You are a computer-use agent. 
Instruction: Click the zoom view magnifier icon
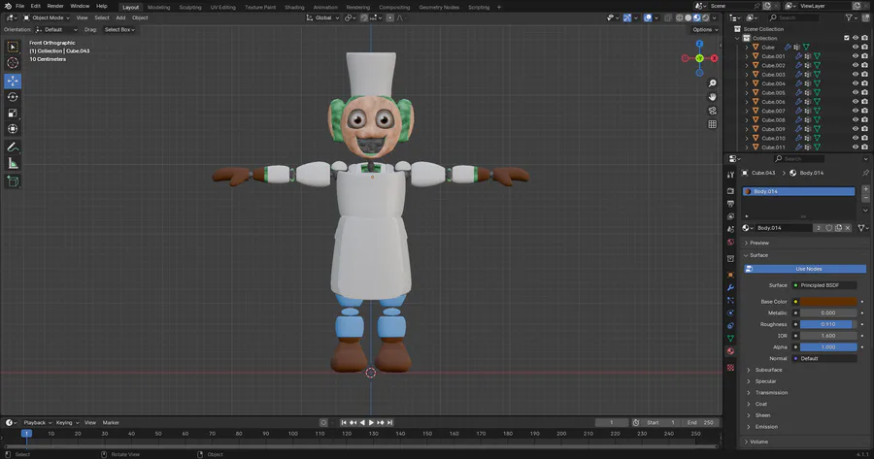coord(713,82)
